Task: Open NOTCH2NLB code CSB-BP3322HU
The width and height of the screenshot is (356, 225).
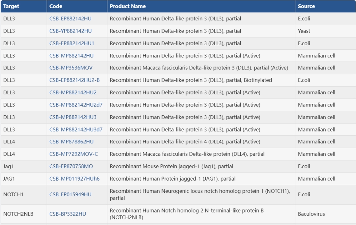Action: click(x=68, y=214)
